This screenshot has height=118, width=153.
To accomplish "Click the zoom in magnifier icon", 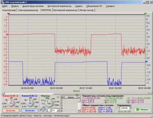I will coord(42,110).
